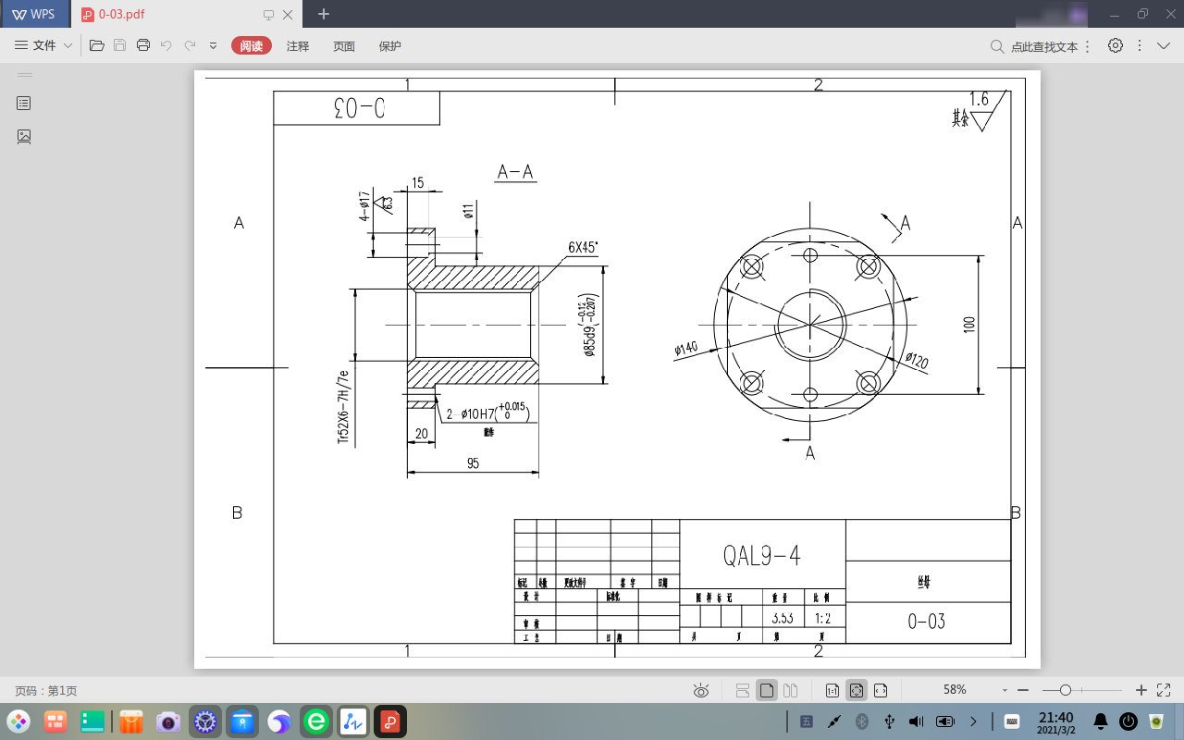1184x740 pixels.
Task: Open a file with the folder icon
Action: click(x=96, y=45)
